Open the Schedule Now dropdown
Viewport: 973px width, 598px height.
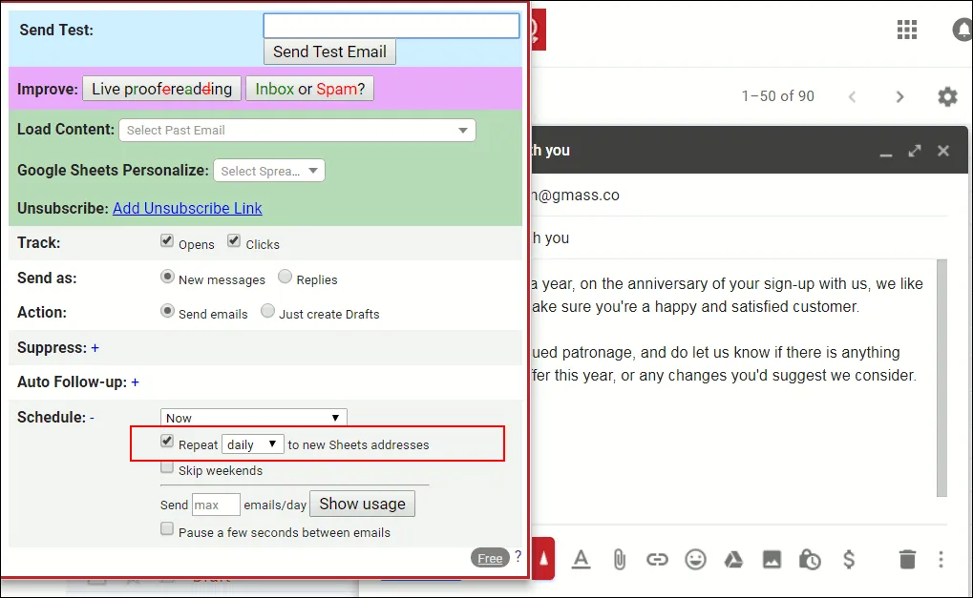pos(253,418)
